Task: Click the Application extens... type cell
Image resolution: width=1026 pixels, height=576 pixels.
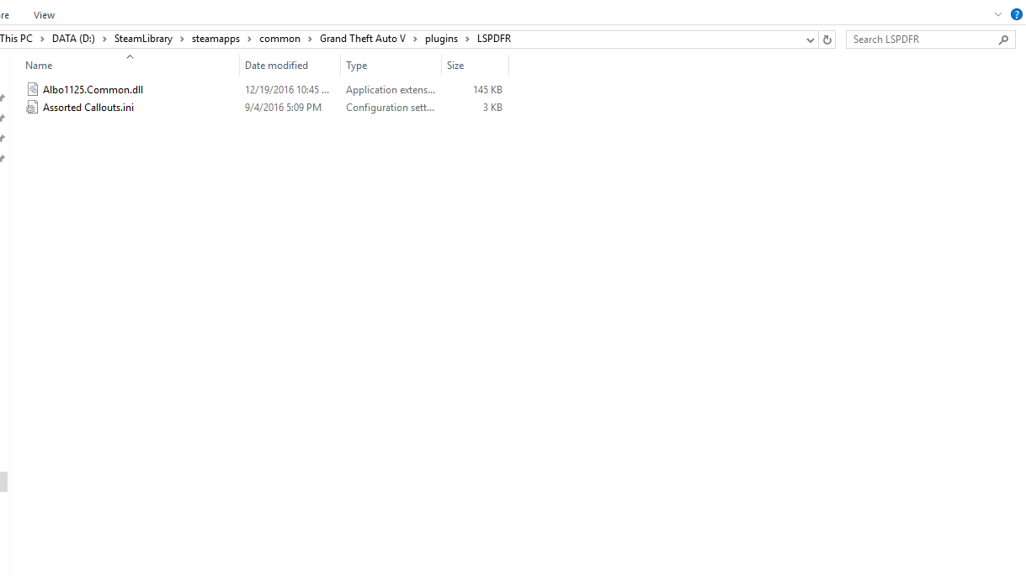Action: 391,89
